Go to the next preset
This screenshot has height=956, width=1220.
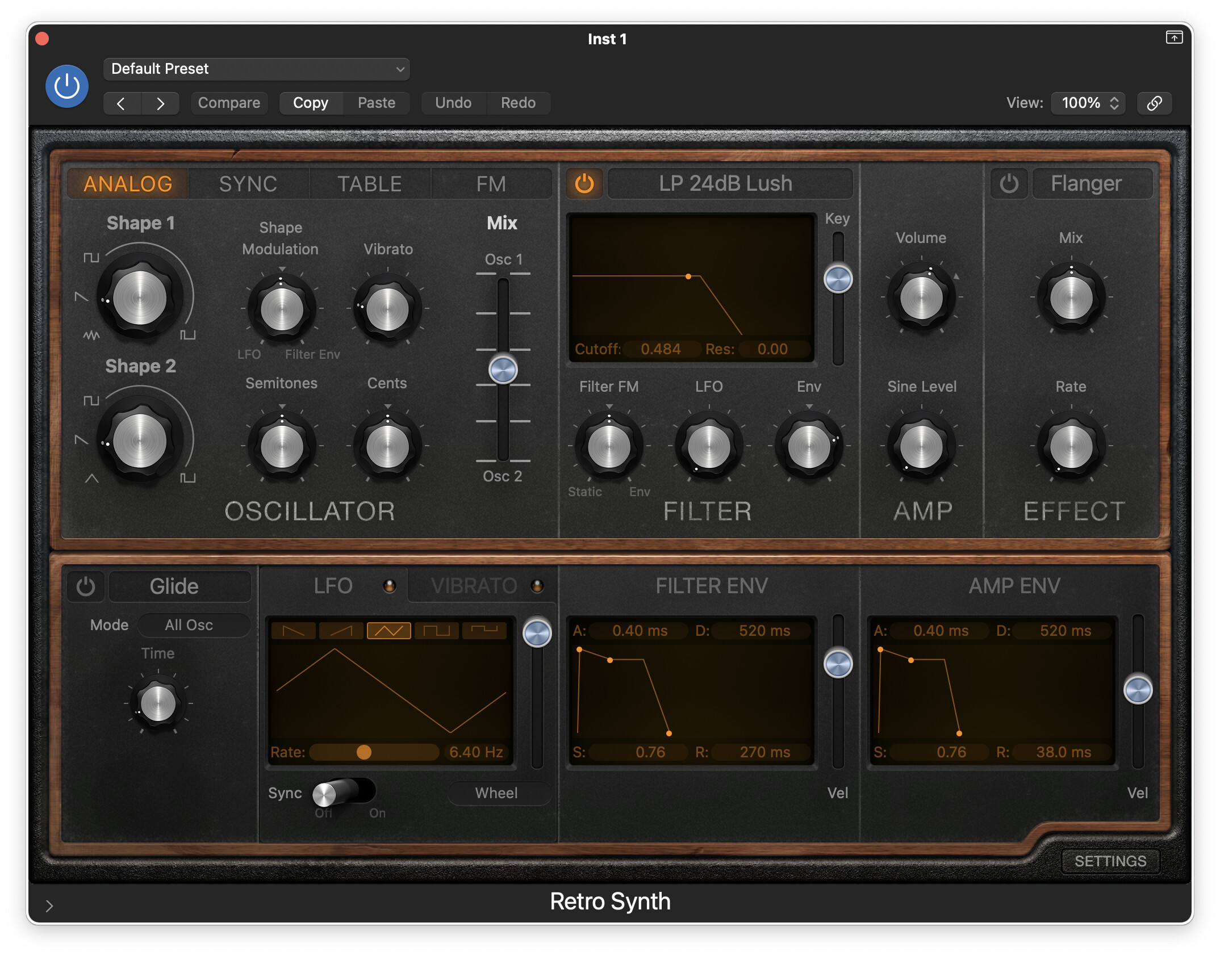point(160,103)
